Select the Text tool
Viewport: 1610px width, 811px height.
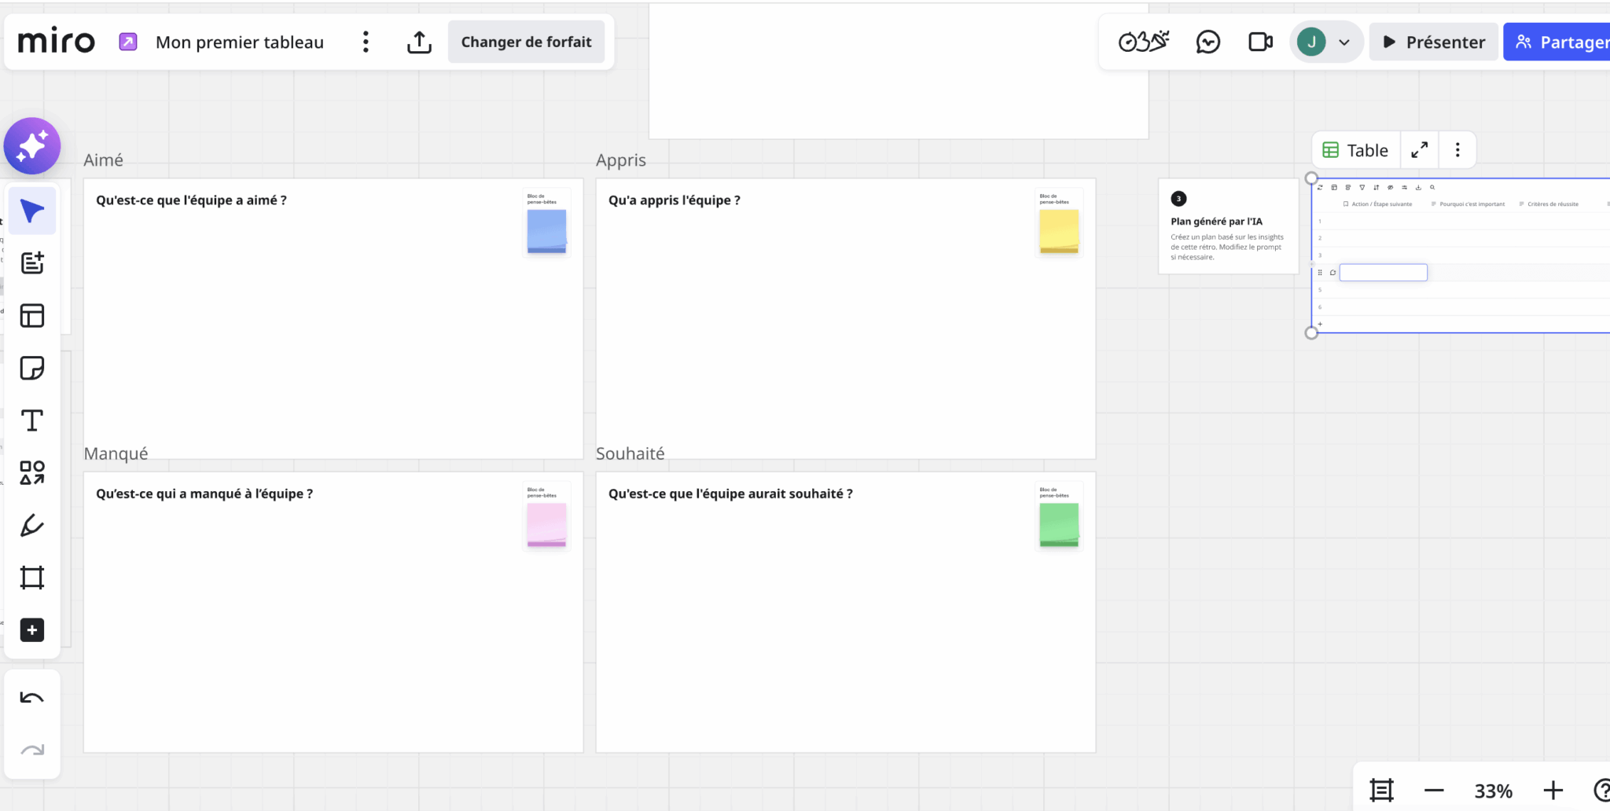click(32, 420)
